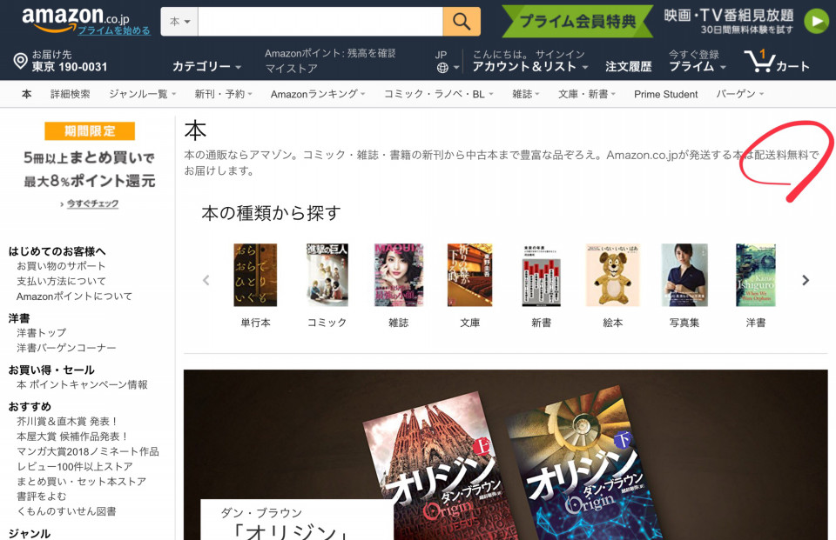Expand バーゲン navigation menu
Screen dimensions: 836x540
(x=739, y=94)
